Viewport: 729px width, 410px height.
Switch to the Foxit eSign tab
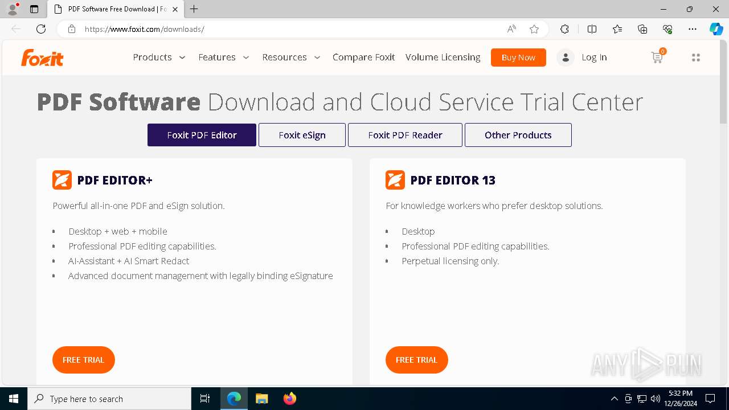pyautogui.click(x=302, y=135)
